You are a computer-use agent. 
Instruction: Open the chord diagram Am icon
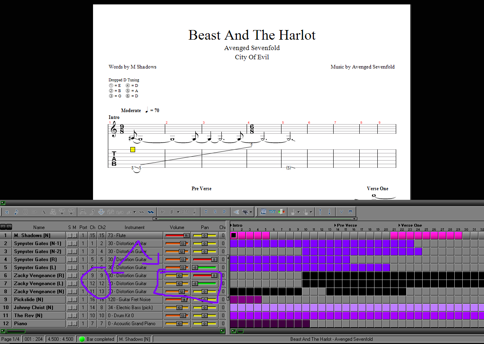pos(263,212)
